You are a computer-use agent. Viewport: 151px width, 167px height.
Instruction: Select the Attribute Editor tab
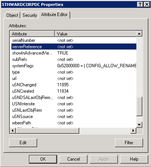coord(54,15)
